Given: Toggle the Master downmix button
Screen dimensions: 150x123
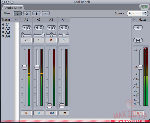Looking at the screenshot, I should (138, 40).
